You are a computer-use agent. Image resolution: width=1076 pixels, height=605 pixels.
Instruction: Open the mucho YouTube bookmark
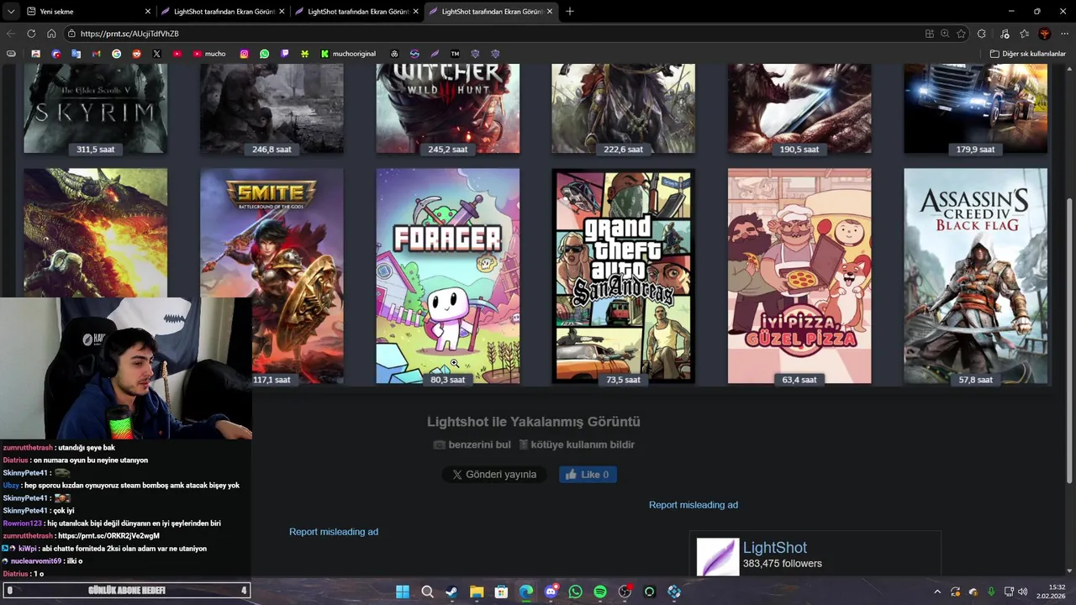[209, 54]
